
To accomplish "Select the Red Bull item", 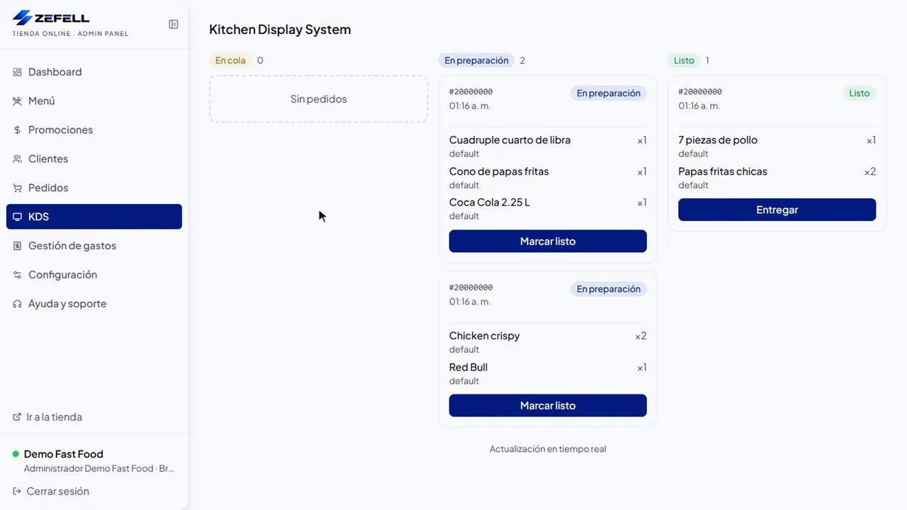I will point(468,367).
